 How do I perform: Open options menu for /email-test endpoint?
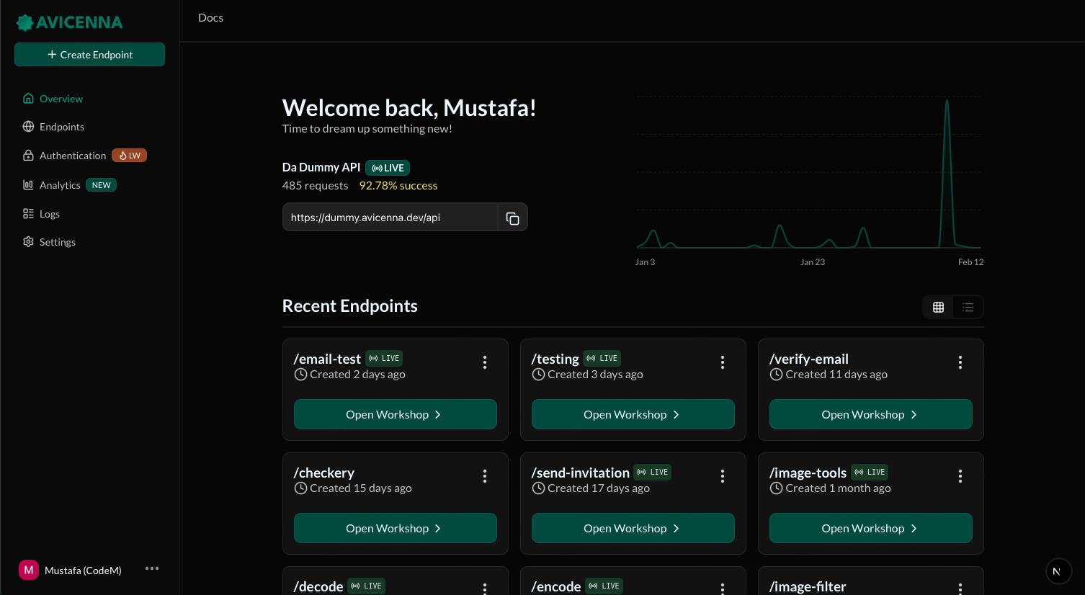point(485,362)
